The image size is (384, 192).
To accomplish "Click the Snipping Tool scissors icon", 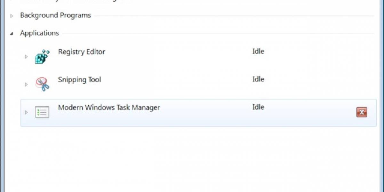I will pos(42,84).
